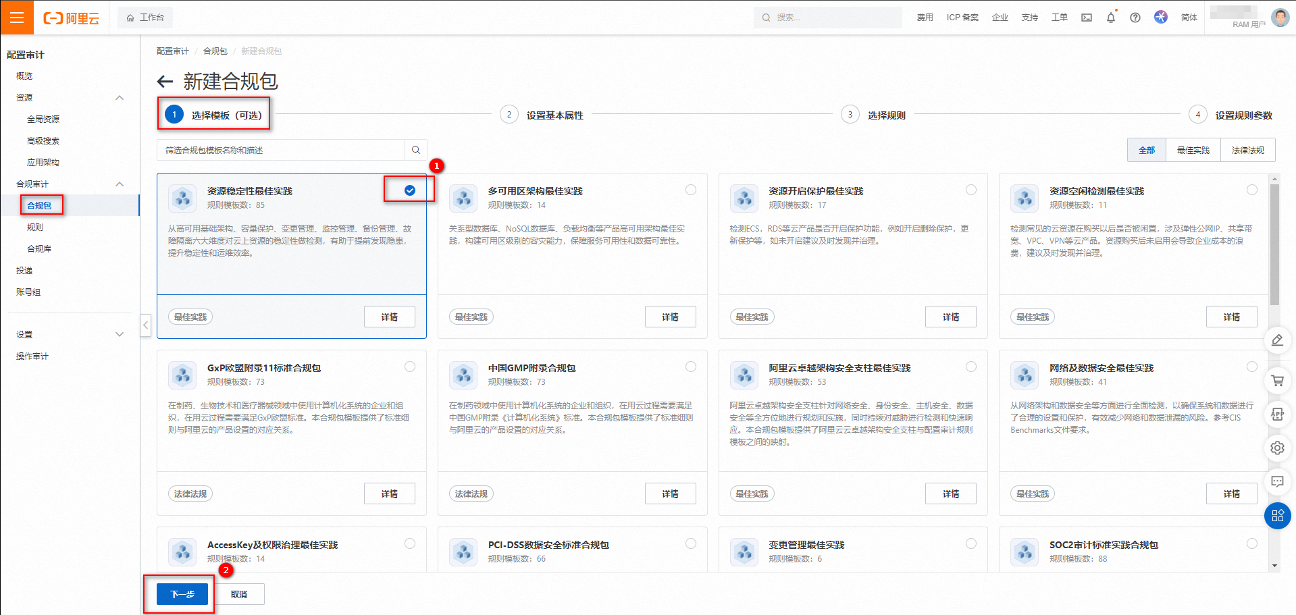Focus the 筛选合规包模板名称和描述 input field
Viewport: 1296px width, 615px height.
pos(281,150)
